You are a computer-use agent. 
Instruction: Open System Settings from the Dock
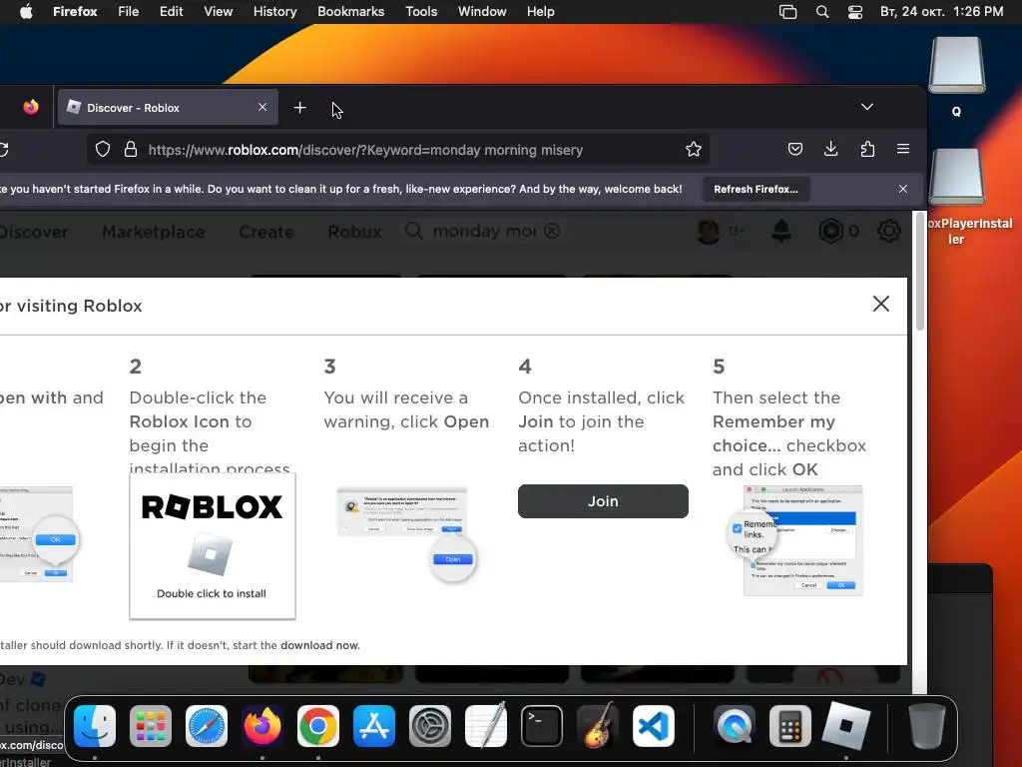tap(429, 726)
